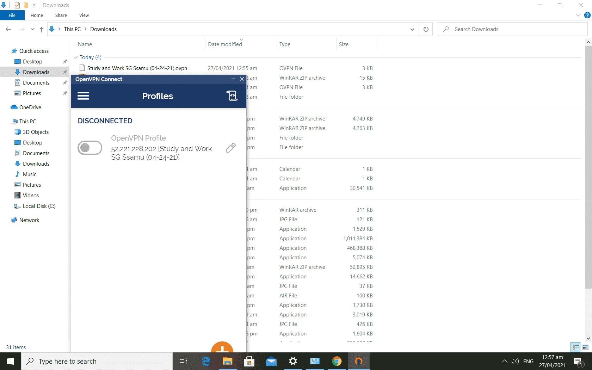Select pinned Pictures under Quick access
Image resolution: width=592 pixels, height=370 pixels.
click(x=32, y=93)
